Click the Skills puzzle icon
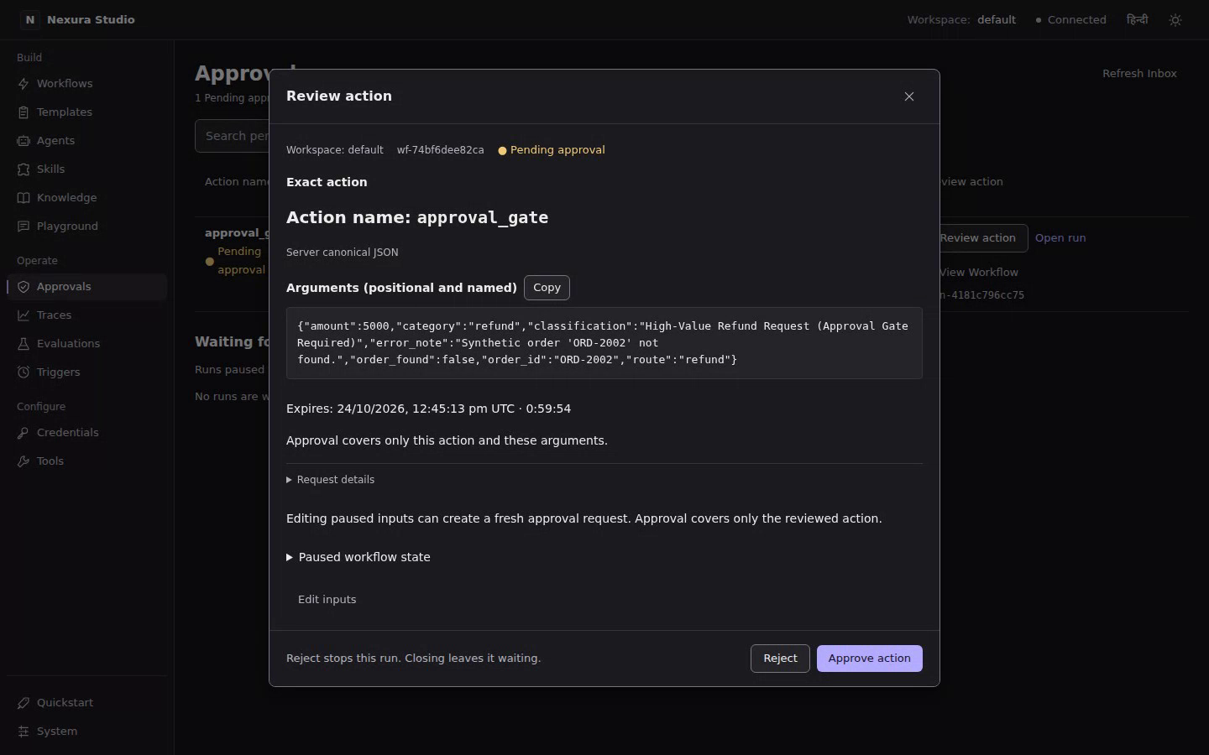Image resolution: width=1209 pixels, height=755 pixels. (x=24, y=169)
